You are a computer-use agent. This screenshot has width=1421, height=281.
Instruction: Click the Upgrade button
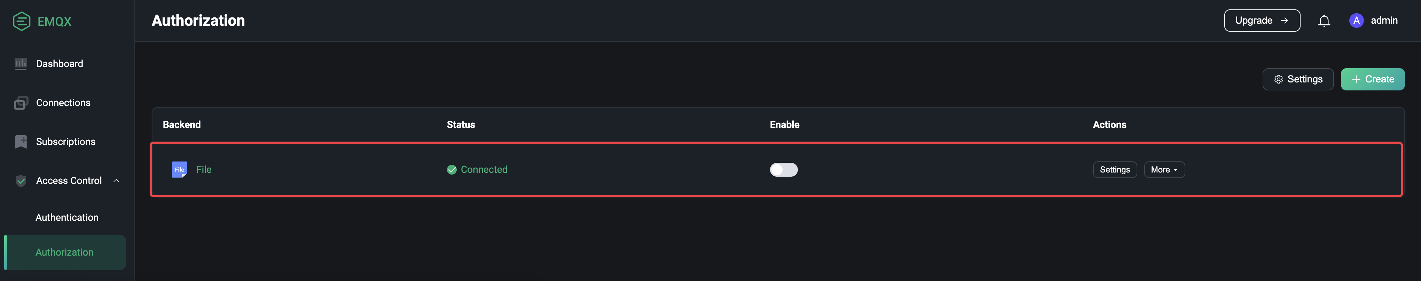pos(1262,20)
